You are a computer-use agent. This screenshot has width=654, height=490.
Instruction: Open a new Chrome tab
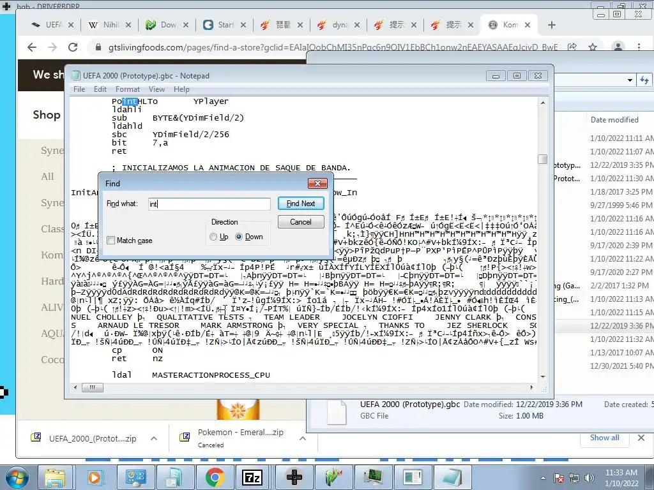pos(551,25)
